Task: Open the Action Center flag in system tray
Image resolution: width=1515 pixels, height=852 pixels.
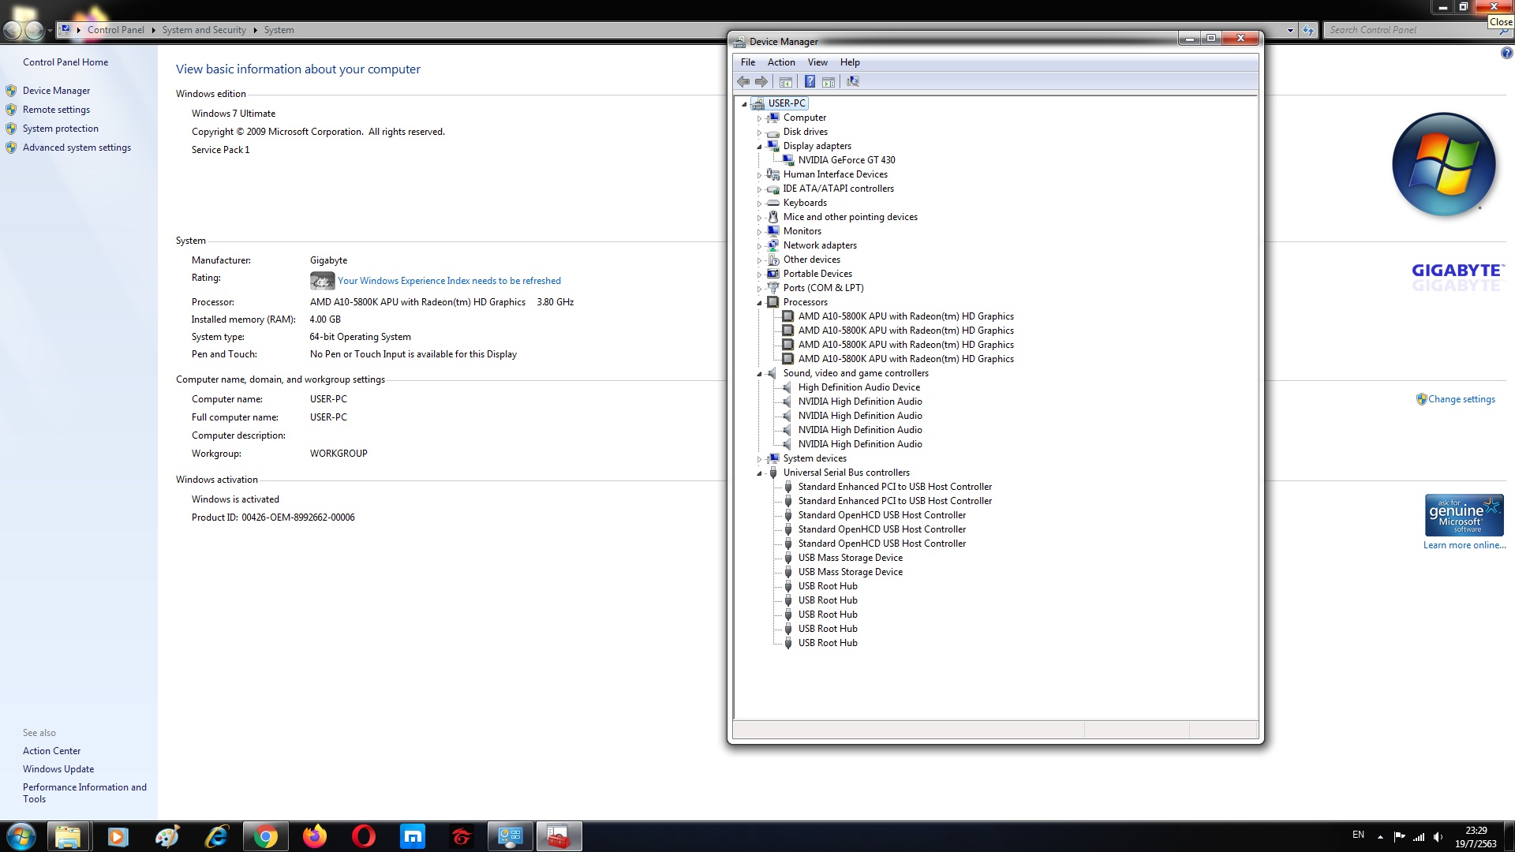Action: coord(1399,836)
